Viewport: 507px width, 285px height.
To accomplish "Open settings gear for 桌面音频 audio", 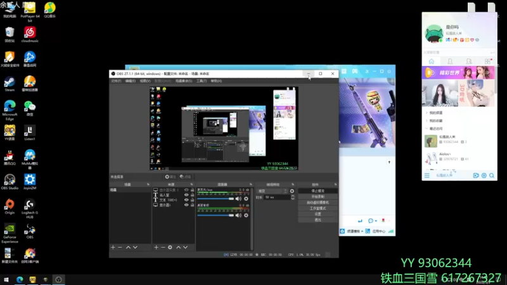I will click(x=246, y=215).
